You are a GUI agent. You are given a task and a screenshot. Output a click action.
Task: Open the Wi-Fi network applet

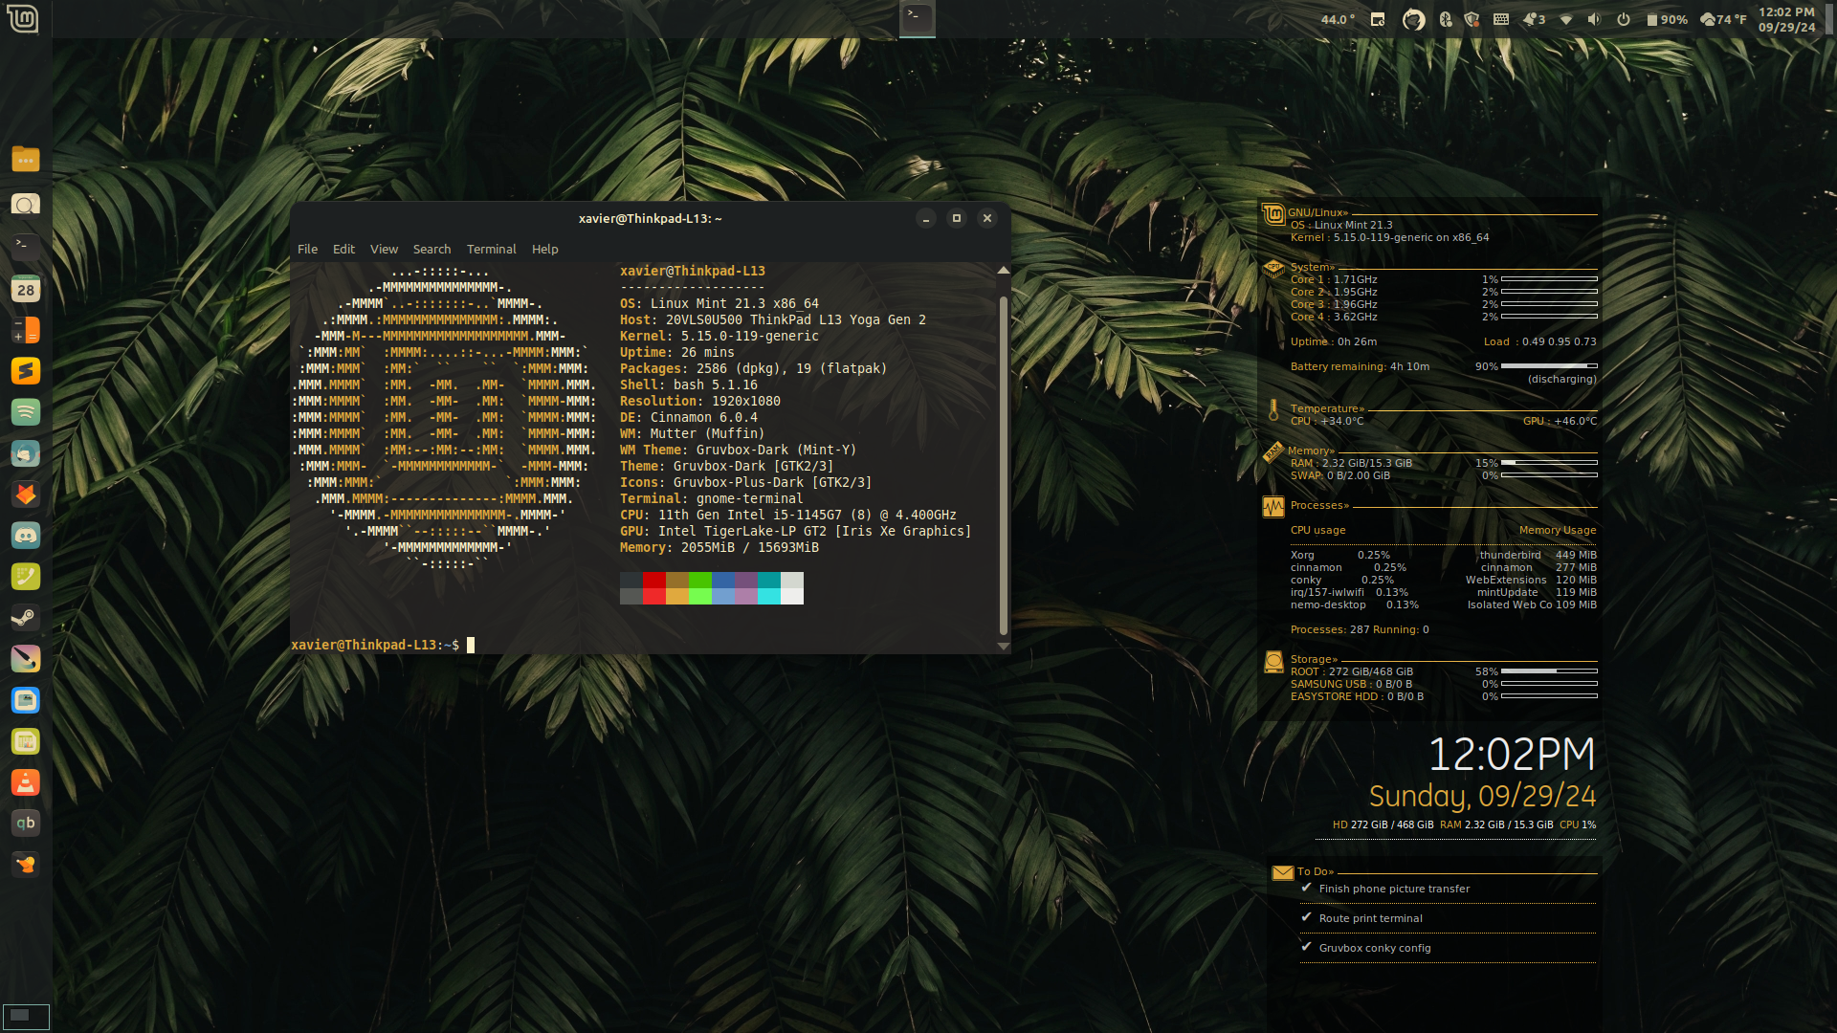point(1566,19)
